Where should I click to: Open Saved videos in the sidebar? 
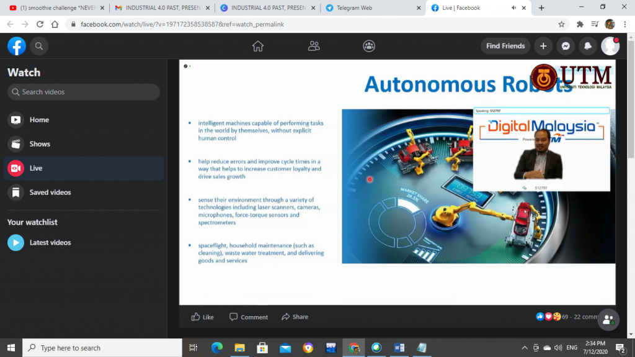(x=50, y=192)
